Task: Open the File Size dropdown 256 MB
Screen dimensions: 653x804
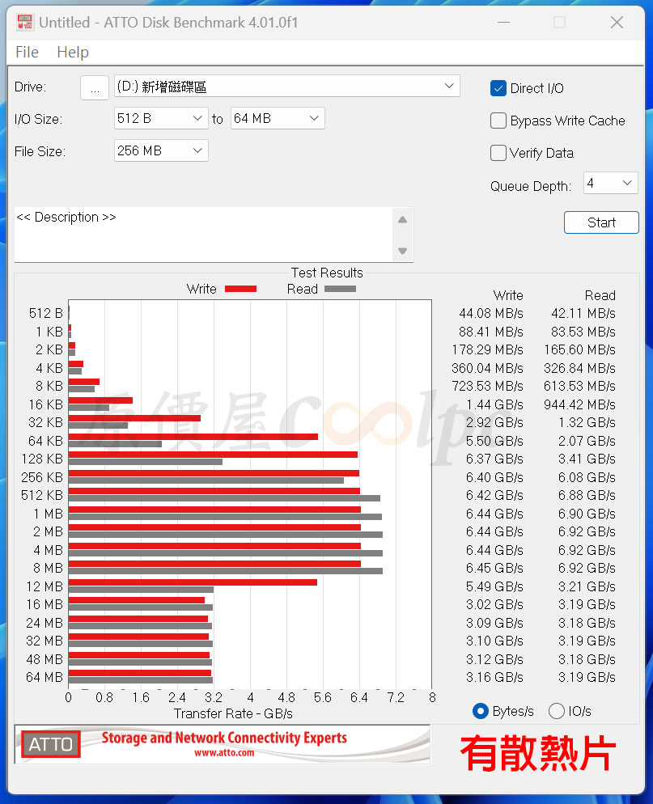Action: [x=161, y=150]
